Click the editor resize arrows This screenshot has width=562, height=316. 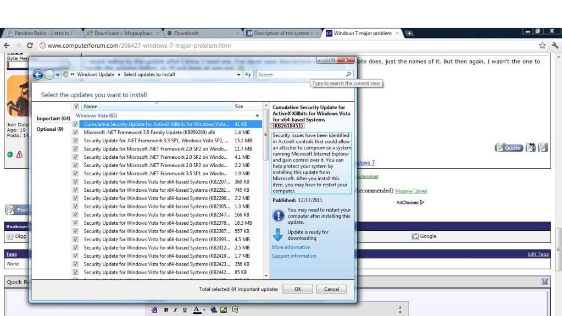pos(400,309)
